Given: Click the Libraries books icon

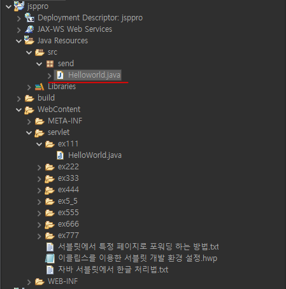Looking at the screenshot, I should pyautogui.click(x=39, y=87).
